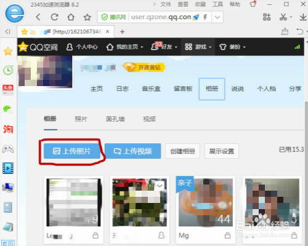Open the browser home page icon
Image resolution: width=308 pixels, height=246 pixels.
coord(71,17)
